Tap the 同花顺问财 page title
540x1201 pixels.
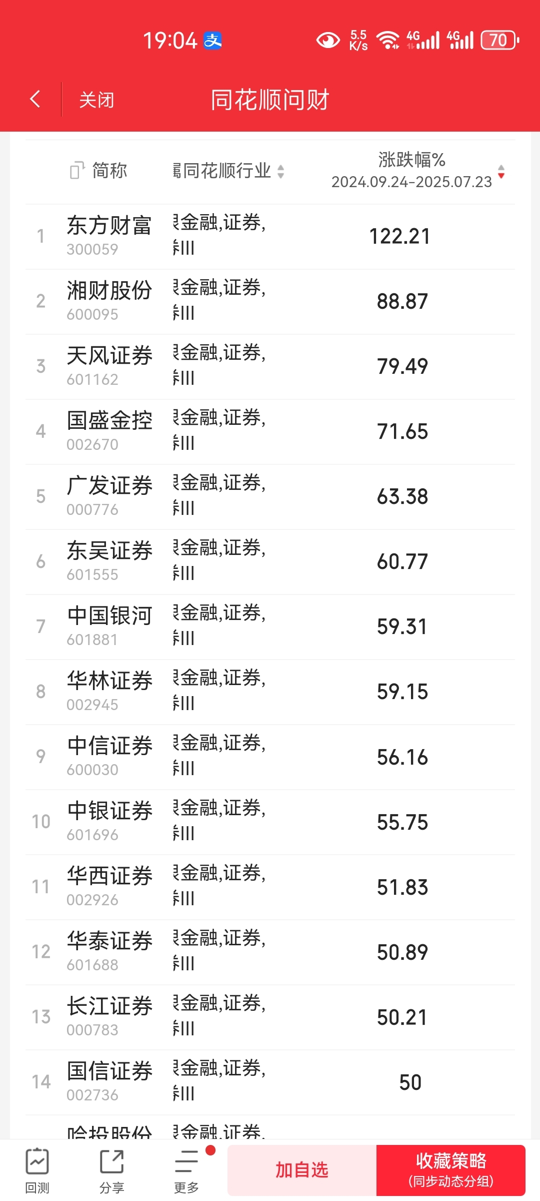coord(270,100)
